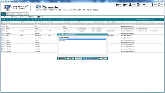Click the Display Name column header
This screenshot has height=93, width=165.
(39, 22)
